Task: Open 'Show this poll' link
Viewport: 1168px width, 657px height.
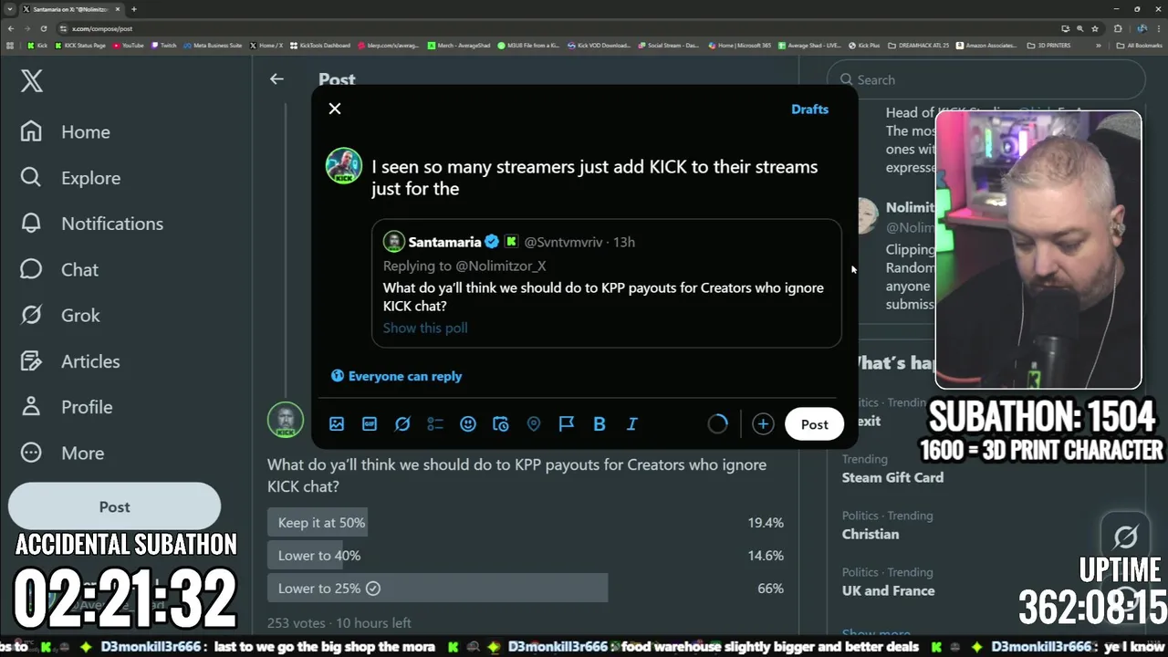Action: [x=425, y=328]
